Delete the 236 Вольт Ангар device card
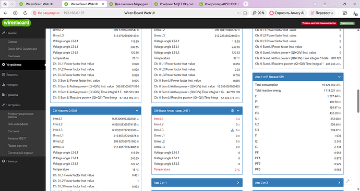This screenshot has width=360, height=191. coord(232,111)
